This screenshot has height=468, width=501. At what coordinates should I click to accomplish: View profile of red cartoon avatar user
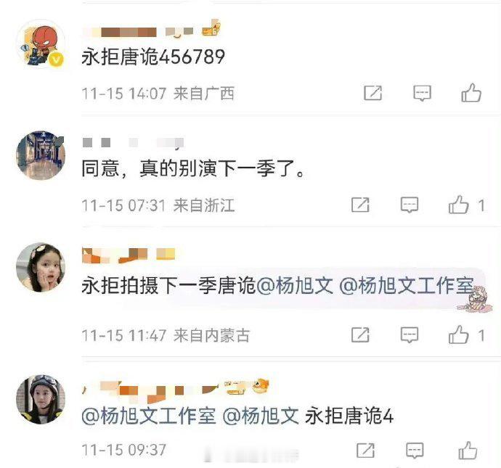pos(41,44)
